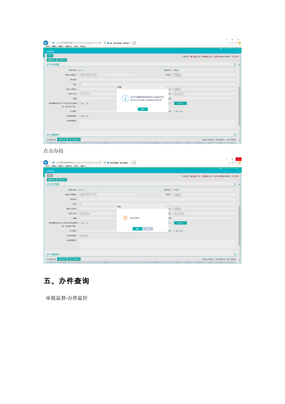Open the settings gear in the upper browser window
This screenshot has width=285, height=404.
coord(236,43)
